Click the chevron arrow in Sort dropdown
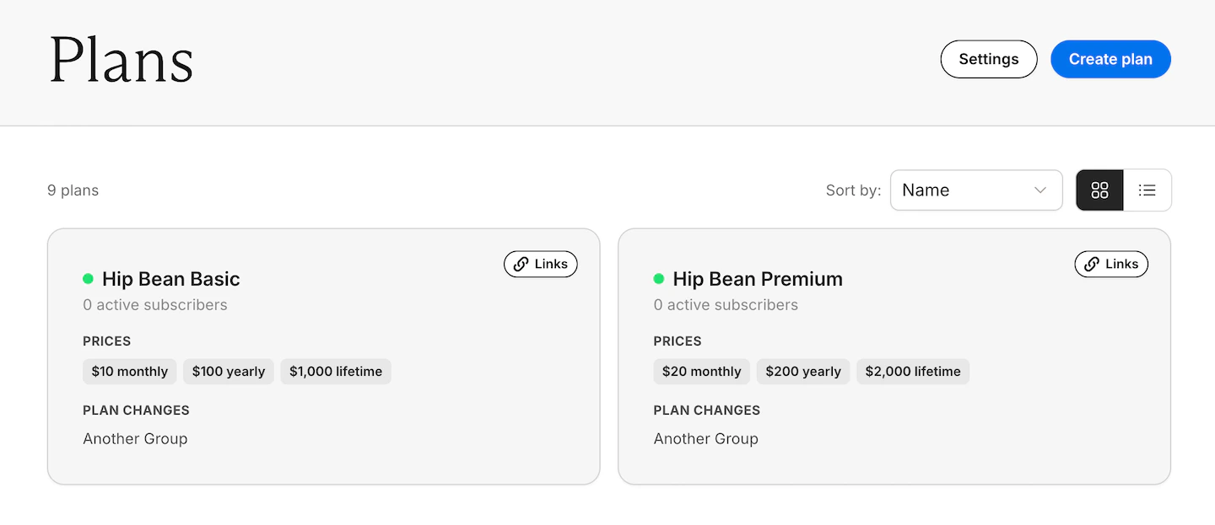Screen dimensions: 1215x525 pyautogui.click(x=1040, y=190)
